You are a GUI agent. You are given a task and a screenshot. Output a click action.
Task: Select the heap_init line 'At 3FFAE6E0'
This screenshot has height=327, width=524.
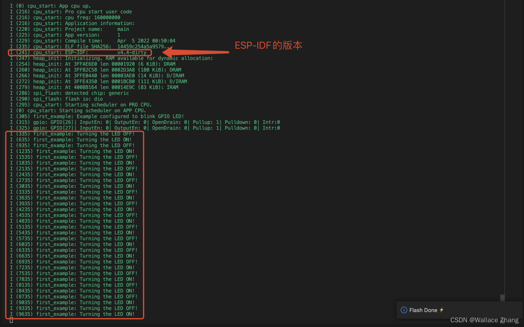[x=93, y=64]
